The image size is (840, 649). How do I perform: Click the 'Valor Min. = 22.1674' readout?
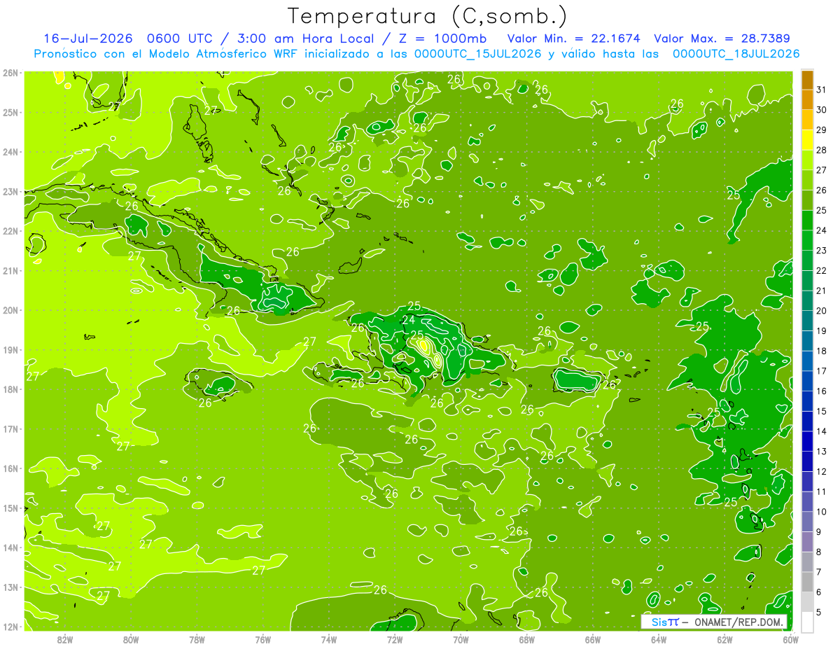(x=573, y=39)
